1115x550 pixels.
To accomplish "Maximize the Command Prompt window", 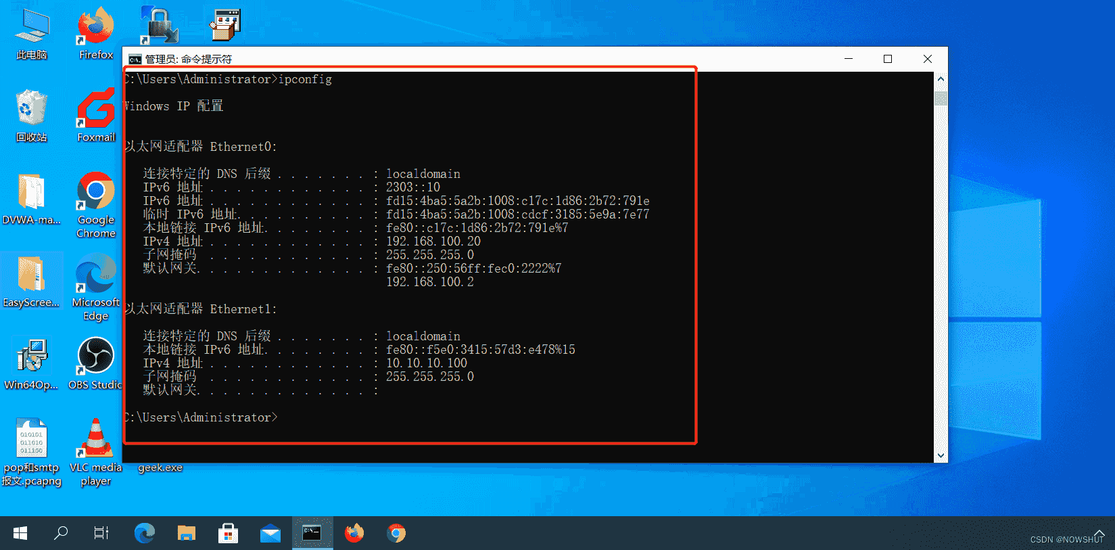I will pos(888,59).
